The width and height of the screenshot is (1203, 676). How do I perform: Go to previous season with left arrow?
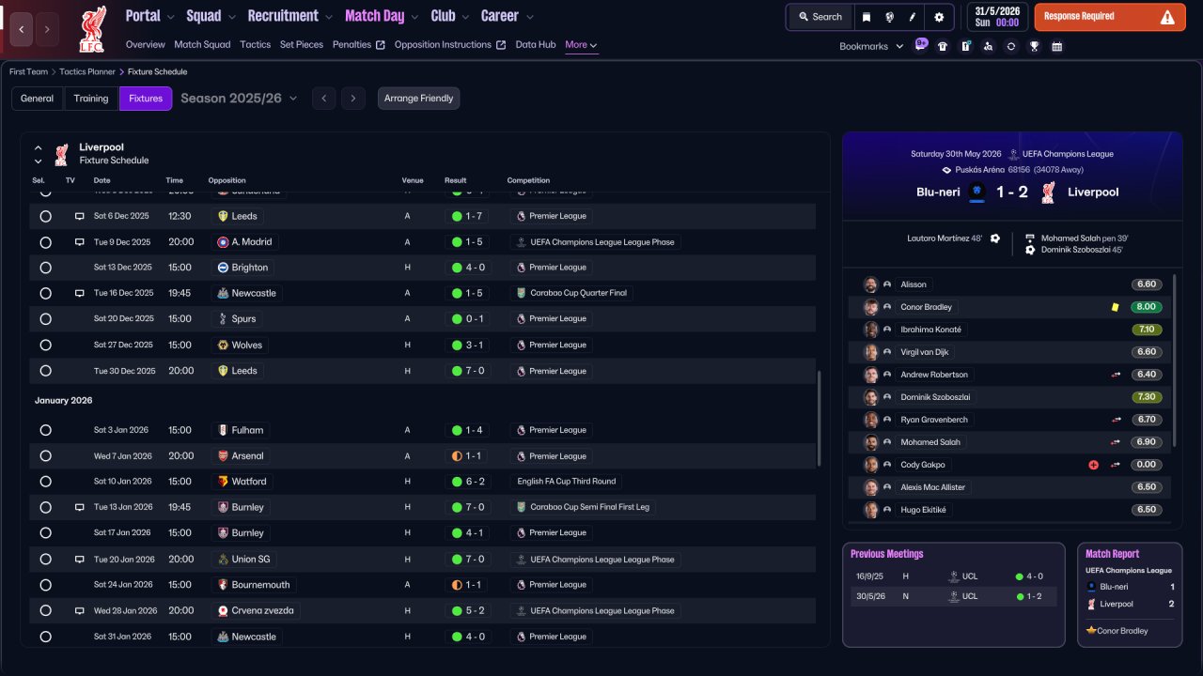pyautogui.click(x=323, y=99)
